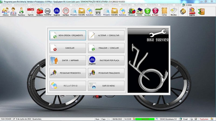Viewport: 216px width, 121px height.
Task: Open the Serviços toolbar icon
Action: pyautogui.click(x=66, y=12)
